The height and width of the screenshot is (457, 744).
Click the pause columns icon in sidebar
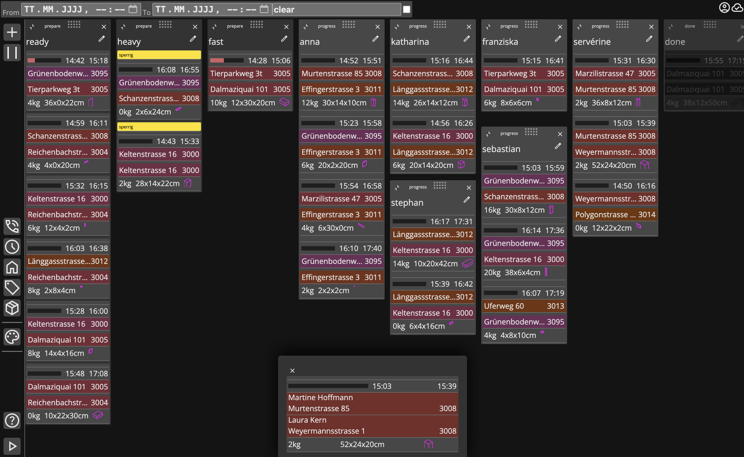point(12,52)
